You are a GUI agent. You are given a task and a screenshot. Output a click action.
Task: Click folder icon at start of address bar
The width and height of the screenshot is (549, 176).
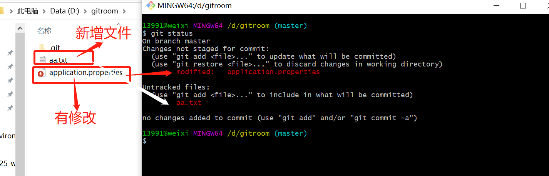click(x=2, y=10)
